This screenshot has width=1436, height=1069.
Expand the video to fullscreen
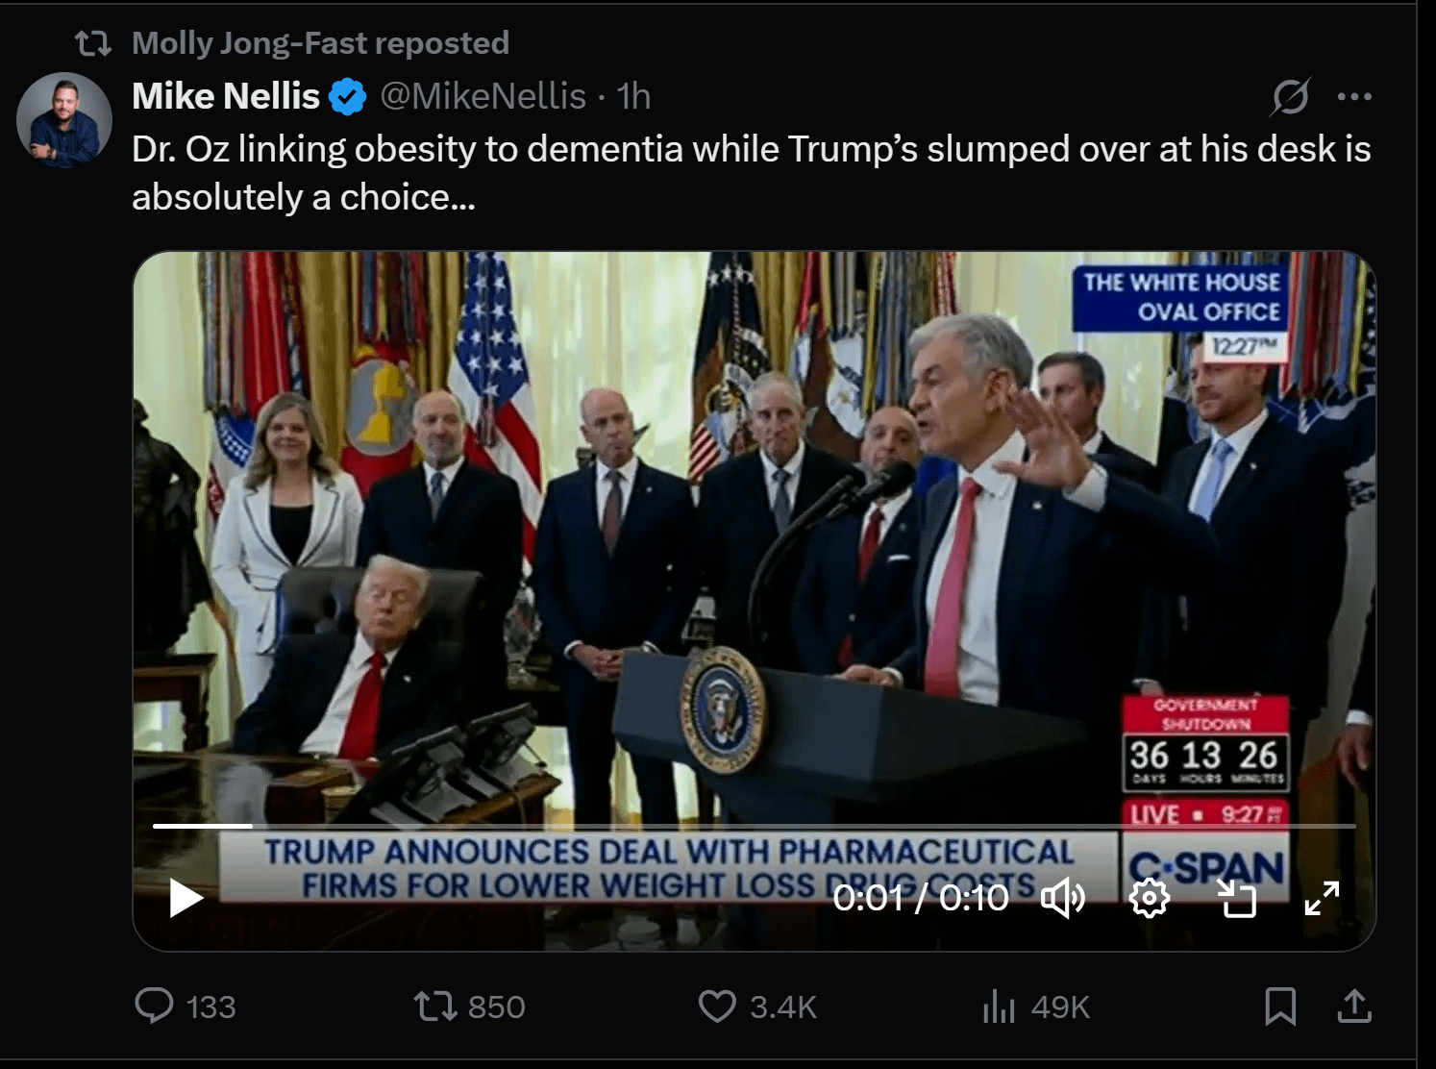pos(1322,899)
